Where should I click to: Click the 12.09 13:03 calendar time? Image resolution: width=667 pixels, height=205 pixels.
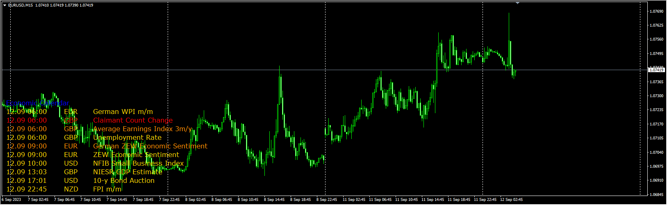27,172
